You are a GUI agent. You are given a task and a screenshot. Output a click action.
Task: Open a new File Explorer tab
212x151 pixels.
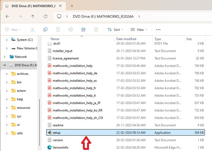pos(72,6)
